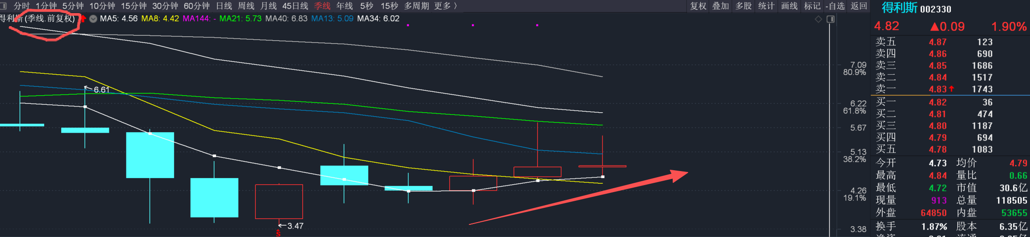Switch to the 周线 weekly chart
The height and width of the screenshot is (237, 1030).
[246, 6]
